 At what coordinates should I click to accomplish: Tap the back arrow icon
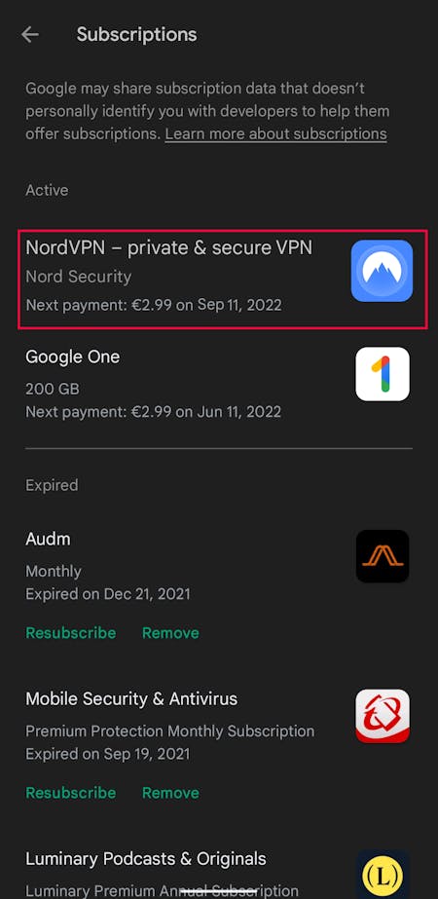[x=30, y=34]
